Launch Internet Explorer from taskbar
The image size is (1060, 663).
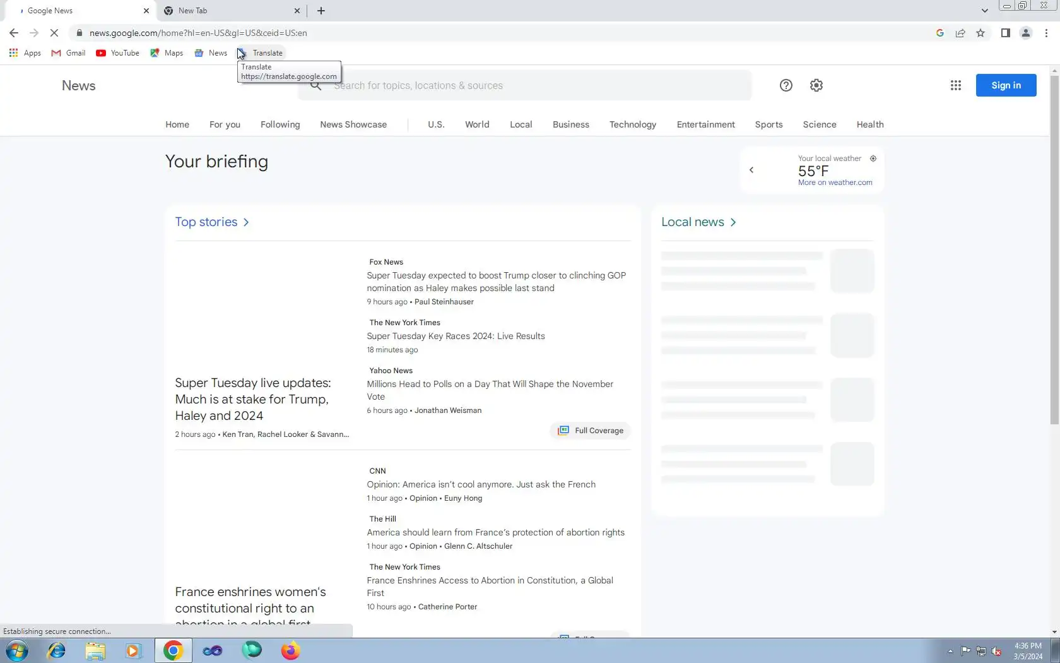click(x=56, y=650)
